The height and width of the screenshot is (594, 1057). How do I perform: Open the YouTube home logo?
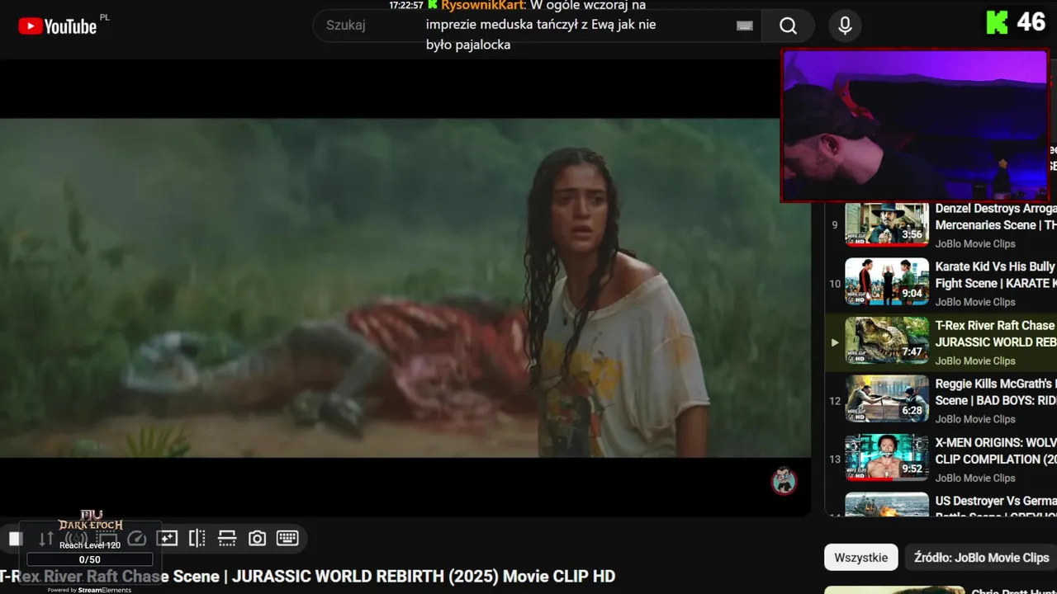tap(57, 26)
